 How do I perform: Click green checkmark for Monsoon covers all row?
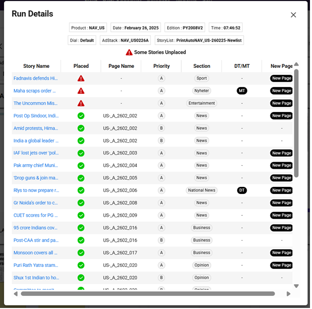[81, 253]
